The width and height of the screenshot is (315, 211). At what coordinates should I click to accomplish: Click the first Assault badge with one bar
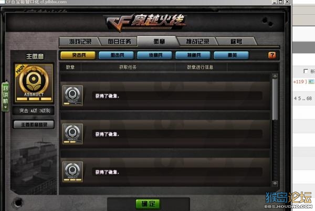click(72, 96)
